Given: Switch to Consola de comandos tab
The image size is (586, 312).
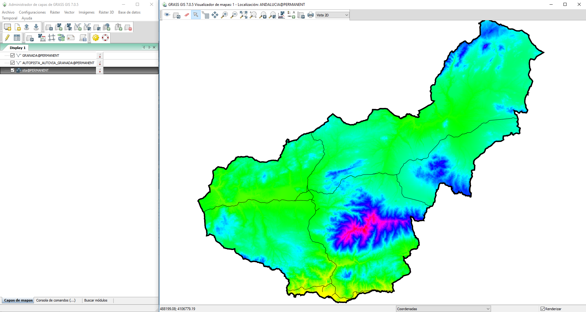Looking at the screenshot, I should (56, 300).
